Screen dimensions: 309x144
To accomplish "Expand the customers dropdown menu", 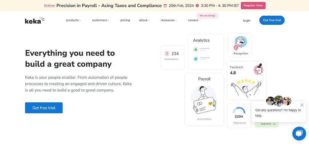I will pos(101,20).
